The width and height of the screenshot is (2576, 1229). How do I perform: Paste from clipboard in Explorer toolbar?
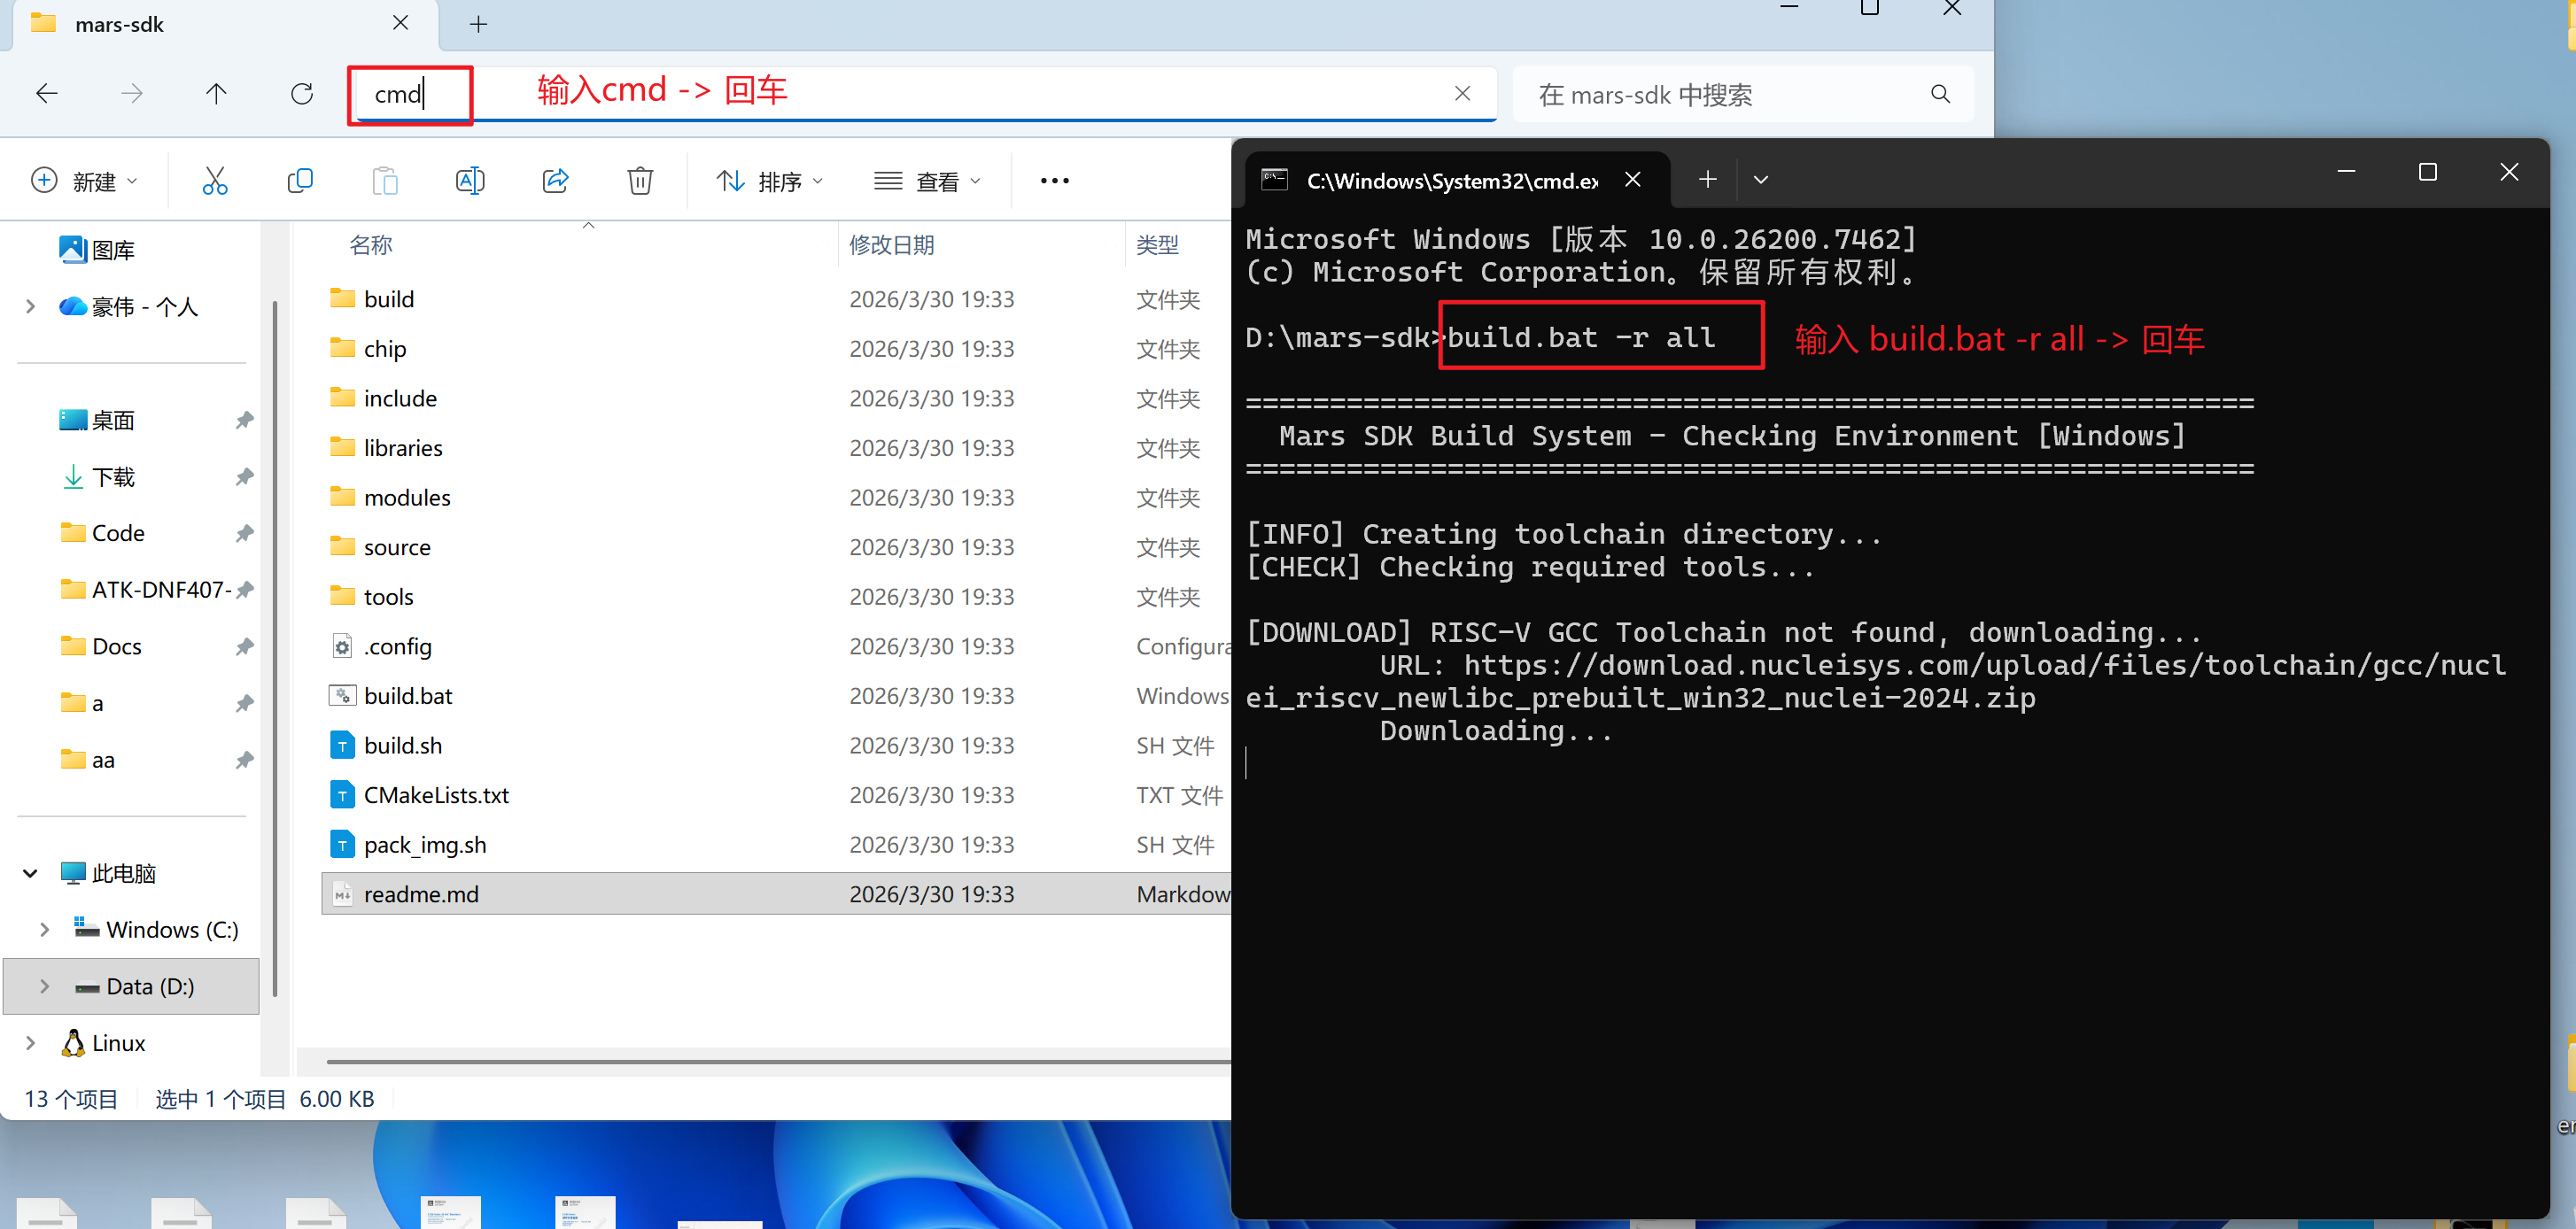(385, 181)
